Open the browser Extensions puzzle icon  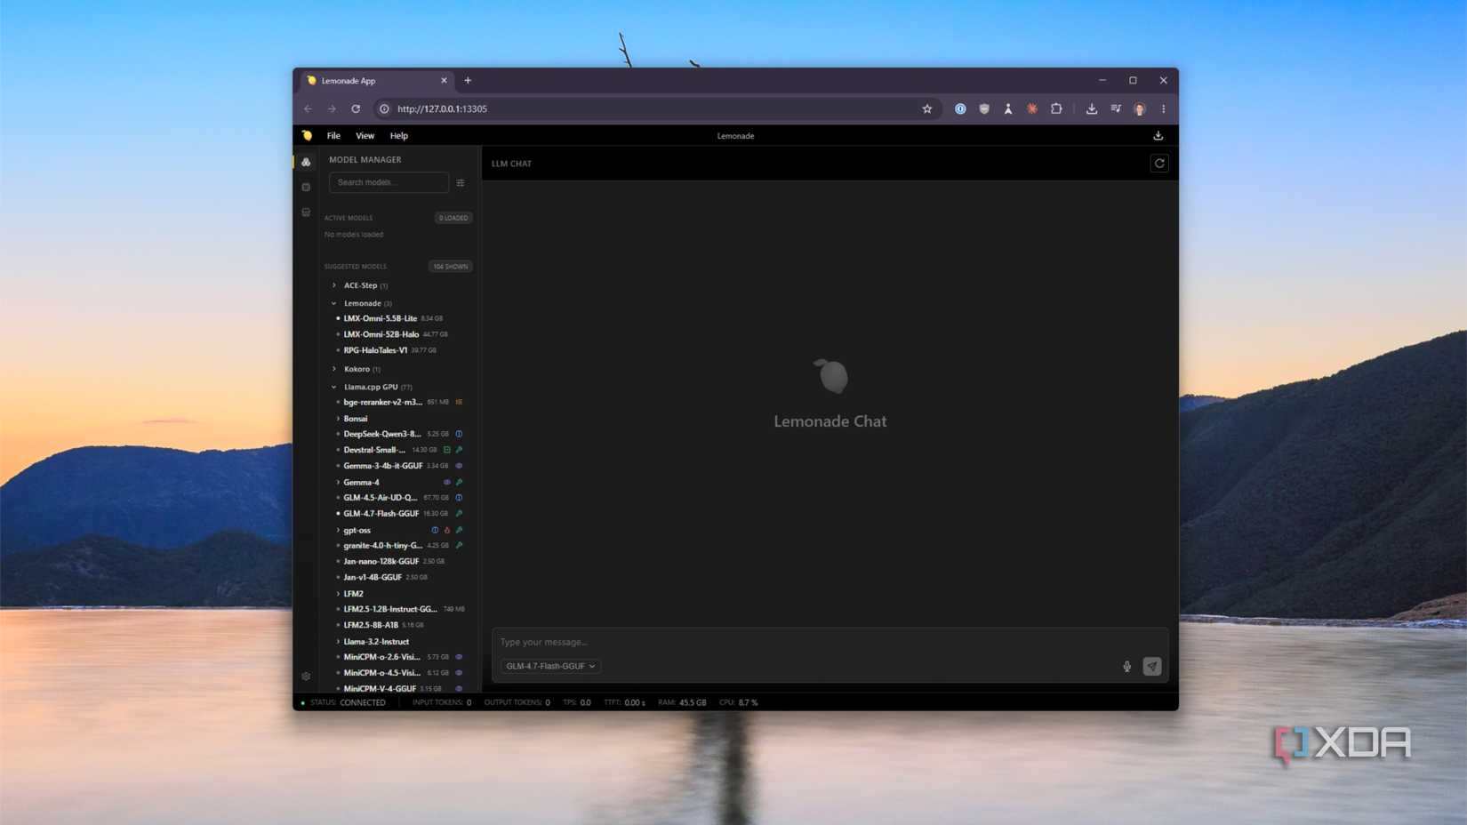click(1056, 108)
